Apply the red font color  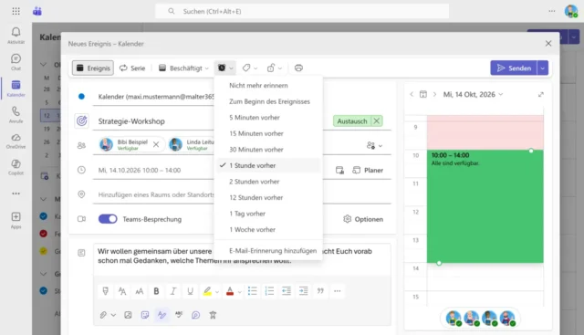coord(230,291)
